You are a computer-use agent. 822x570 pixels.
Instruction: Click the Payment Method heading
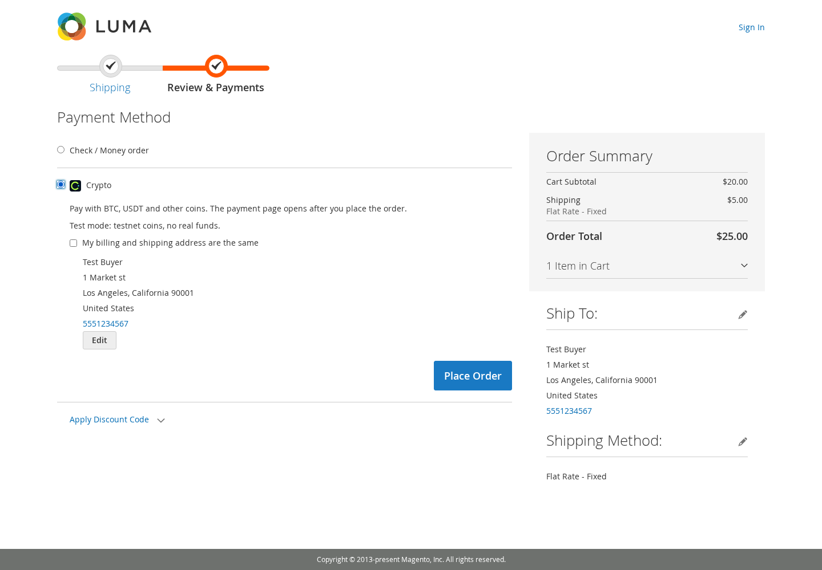(114, 117)
